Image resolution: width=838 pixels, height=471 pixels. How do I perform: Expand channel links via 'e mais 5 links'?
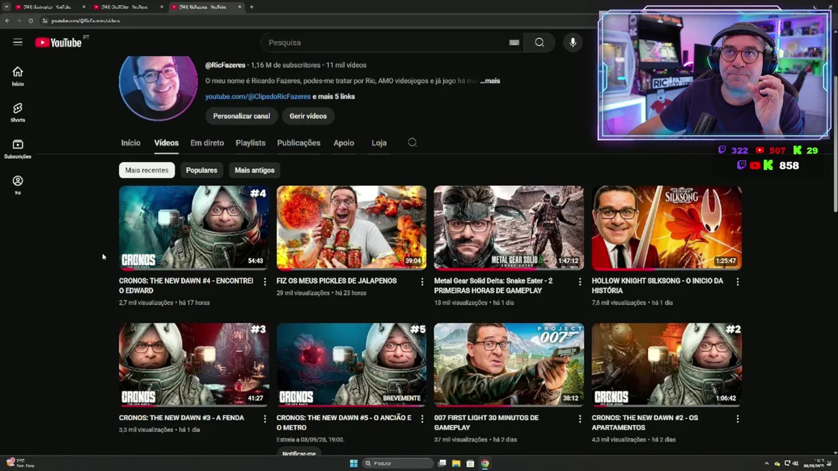click(334, 97)
